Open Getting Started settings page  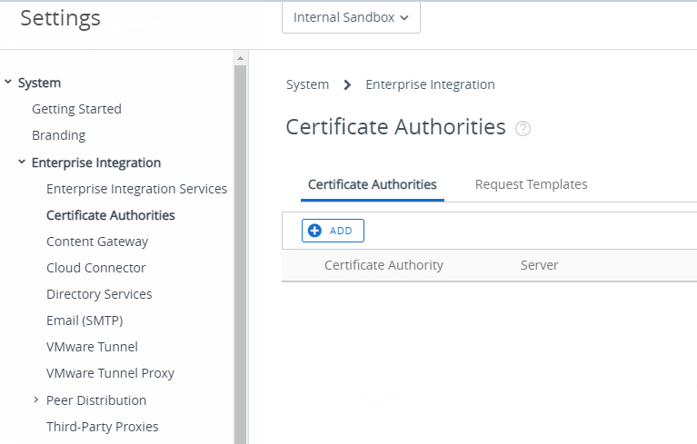pos(76,109)
